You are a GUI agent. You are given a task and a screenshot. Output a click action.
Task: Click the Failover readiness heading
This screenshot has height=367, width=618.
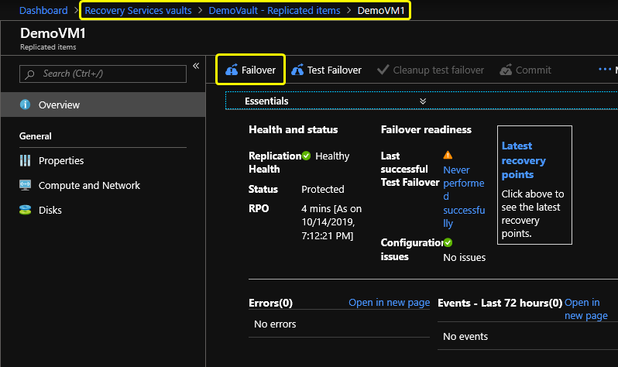coord(426,129)
